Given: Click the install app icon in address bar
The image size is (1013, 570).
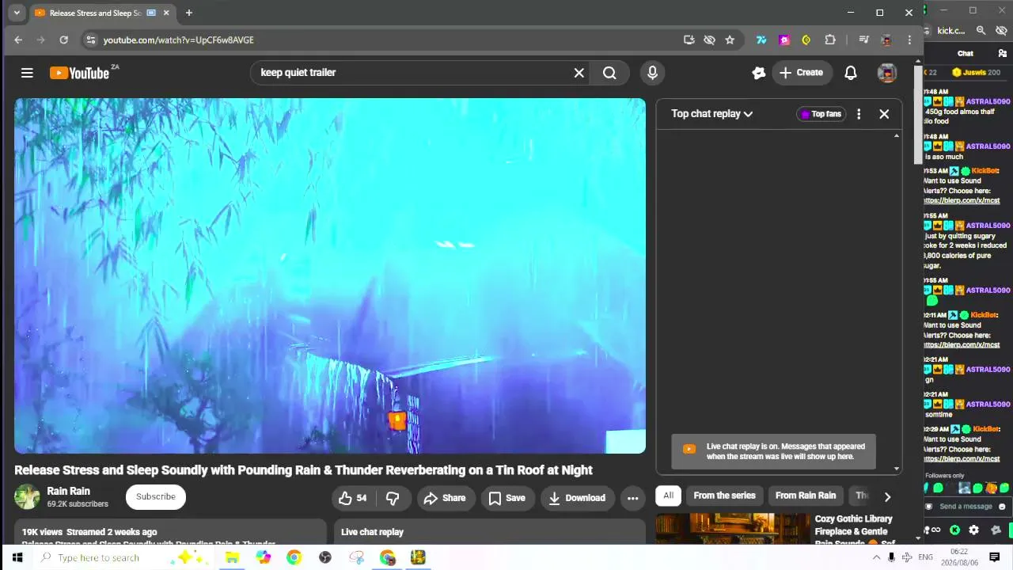Looking at the screenshot, I should [x=689, y=40].
